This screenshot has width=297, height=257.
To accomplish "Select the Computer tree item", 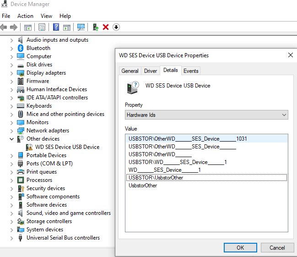I will pos(39,56).
